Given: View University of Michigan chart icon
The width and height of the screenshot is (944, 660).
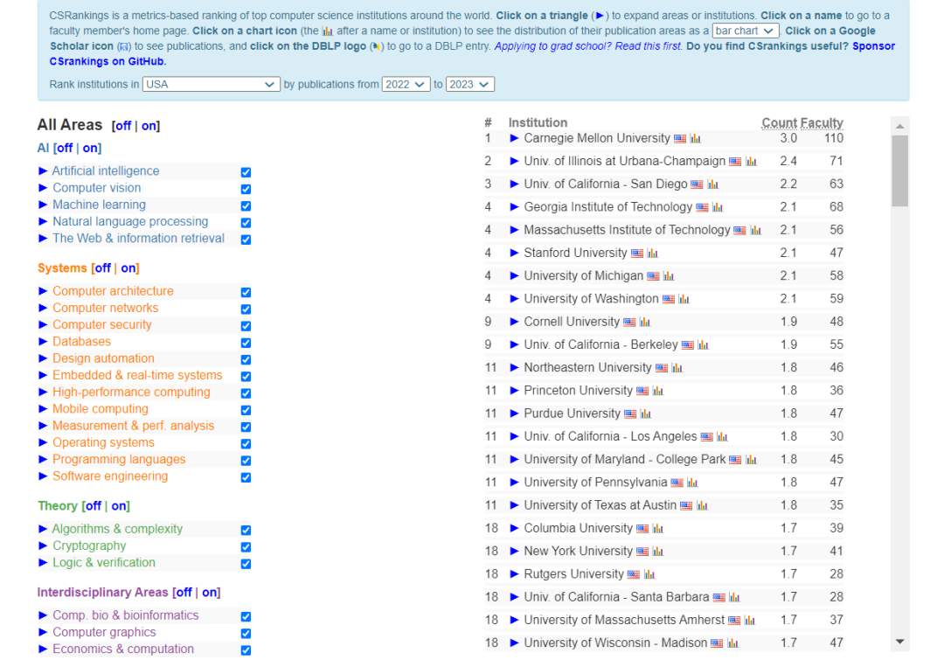Looking at the screenshot, I should 669,276.
